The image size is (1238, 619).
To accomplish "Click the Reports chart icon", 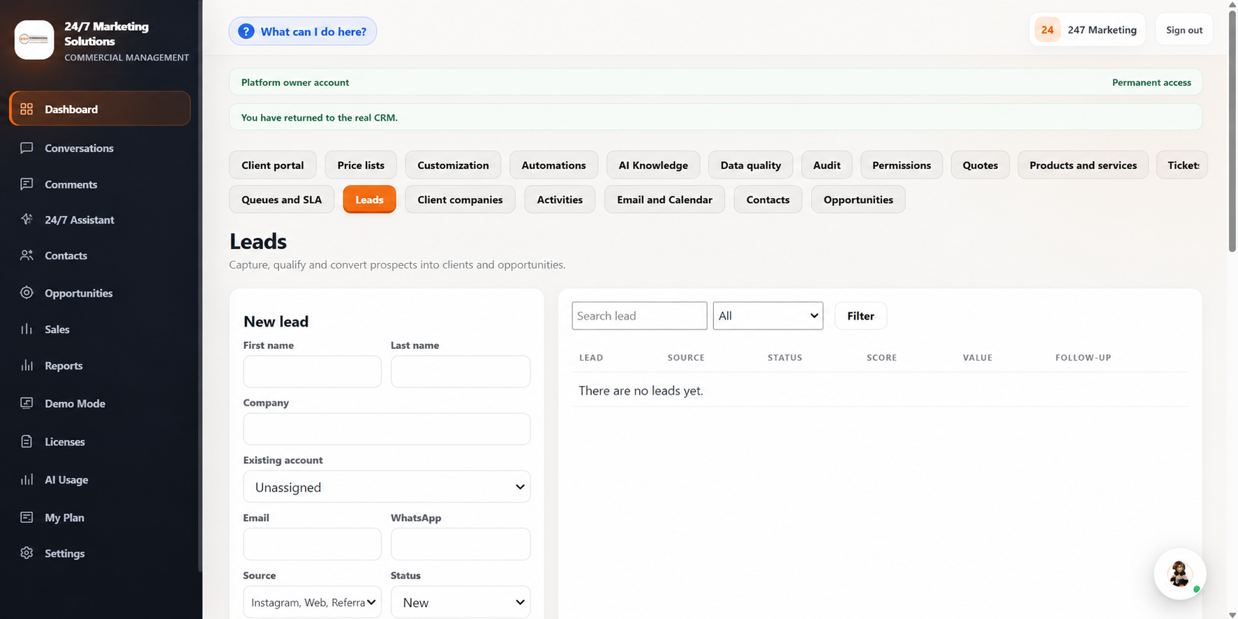I will (x=27, y=366).
